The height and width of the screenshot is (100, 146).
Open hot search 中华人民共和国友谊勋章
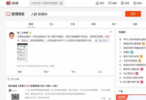135,39
